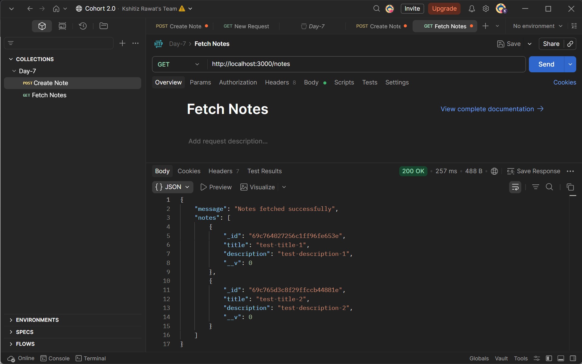The image size is (582, 364).
Task: Toggle the right sidebar panel
Action: pyautogui.click(x=573, y=359)
